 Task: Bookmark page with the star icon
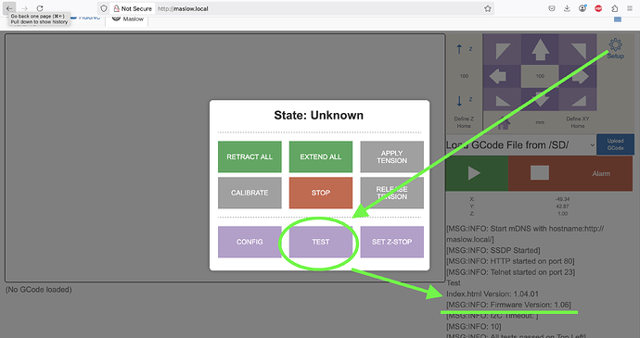coord(487,8)
